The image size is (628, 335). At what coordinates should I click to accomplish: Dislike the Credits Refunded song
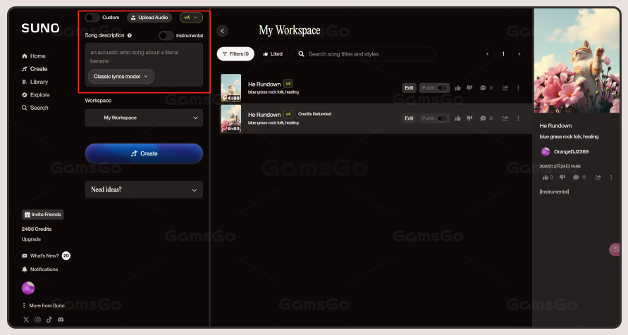[x=469, y=118]
